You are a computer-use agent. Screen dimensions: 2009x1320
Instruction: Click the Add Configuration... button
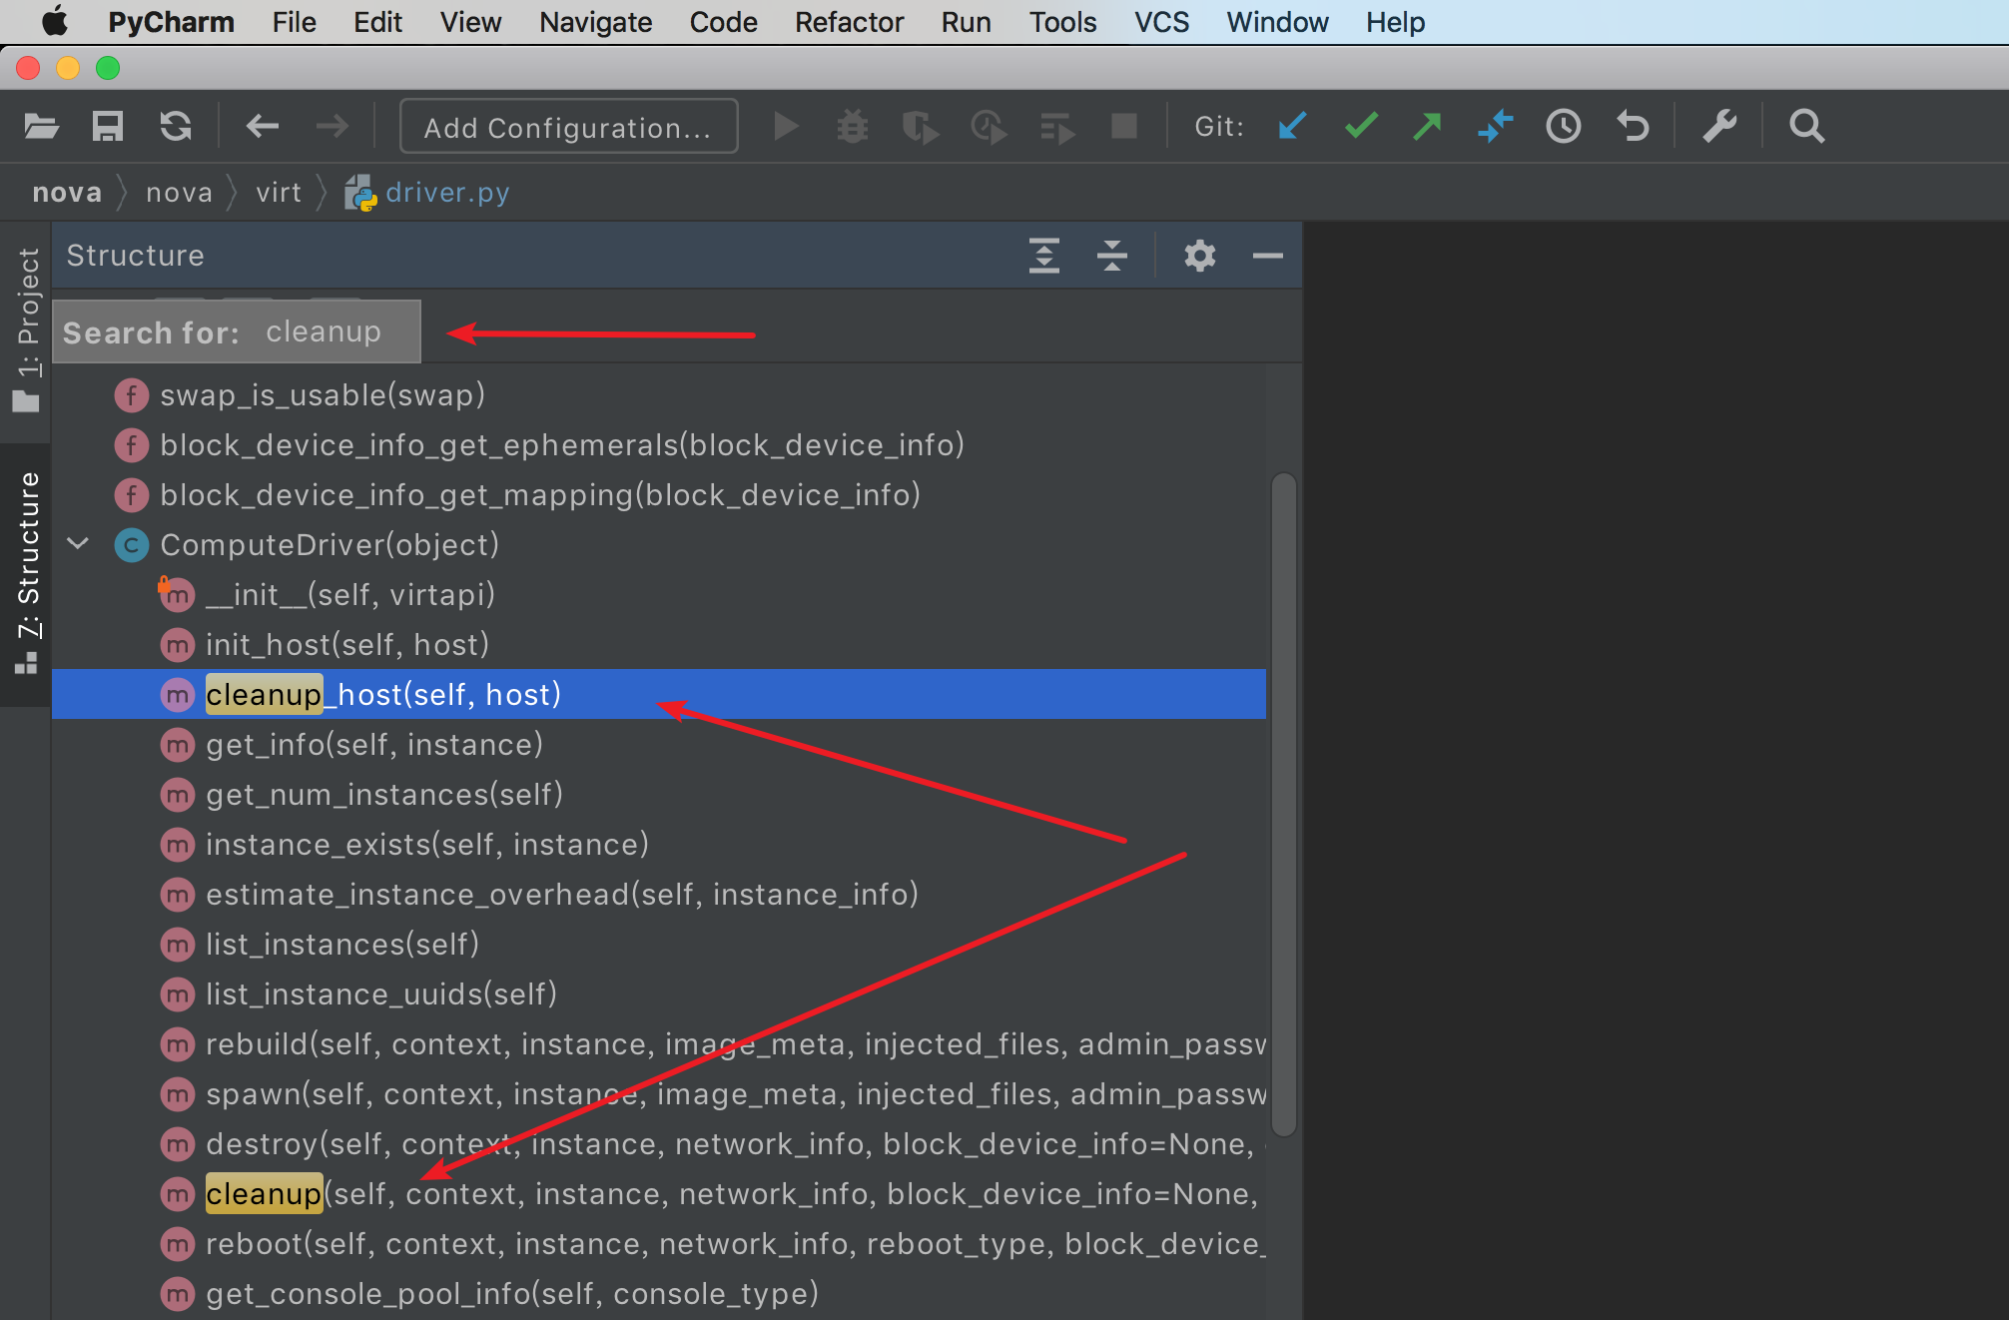[568, 127]
